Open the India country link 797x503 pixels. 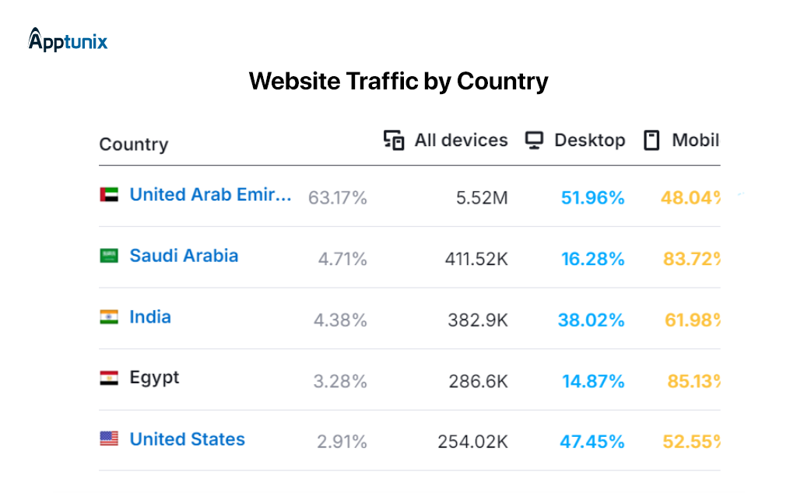pos(150,317)
